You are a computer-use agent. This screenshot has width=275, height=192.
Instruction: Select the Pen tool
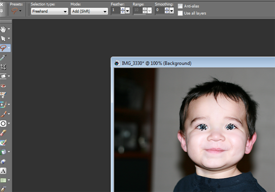(x=3, y=189)
